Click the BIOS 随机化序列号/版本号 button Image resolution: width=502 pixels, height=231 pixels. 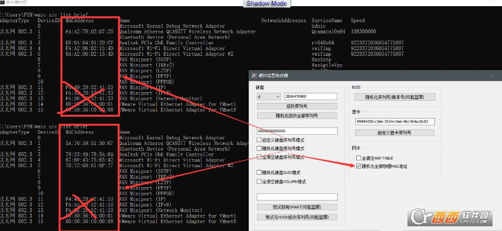(x=394, y=97)
